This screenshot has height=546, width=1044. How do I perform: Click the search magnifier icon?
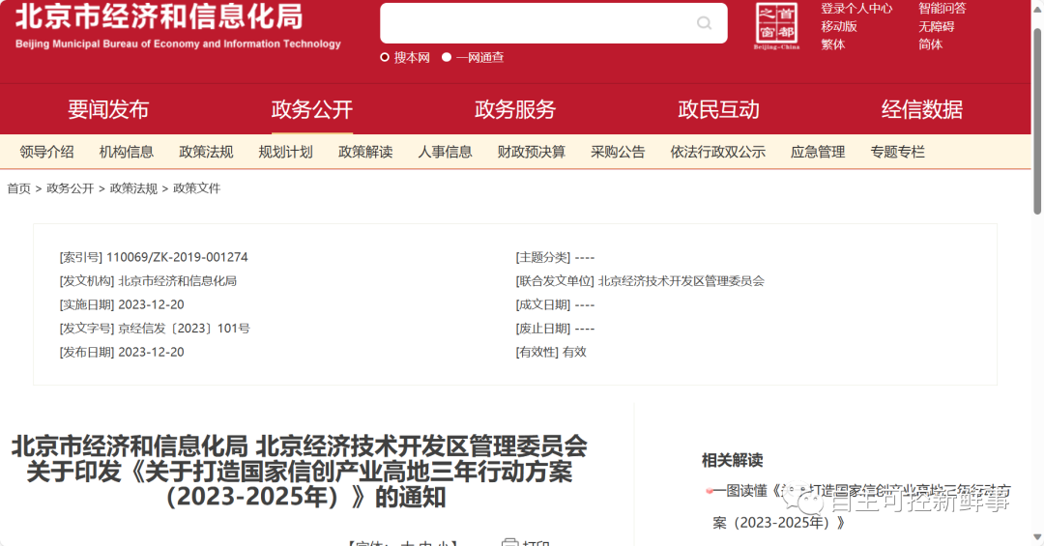tap(704, 23)
